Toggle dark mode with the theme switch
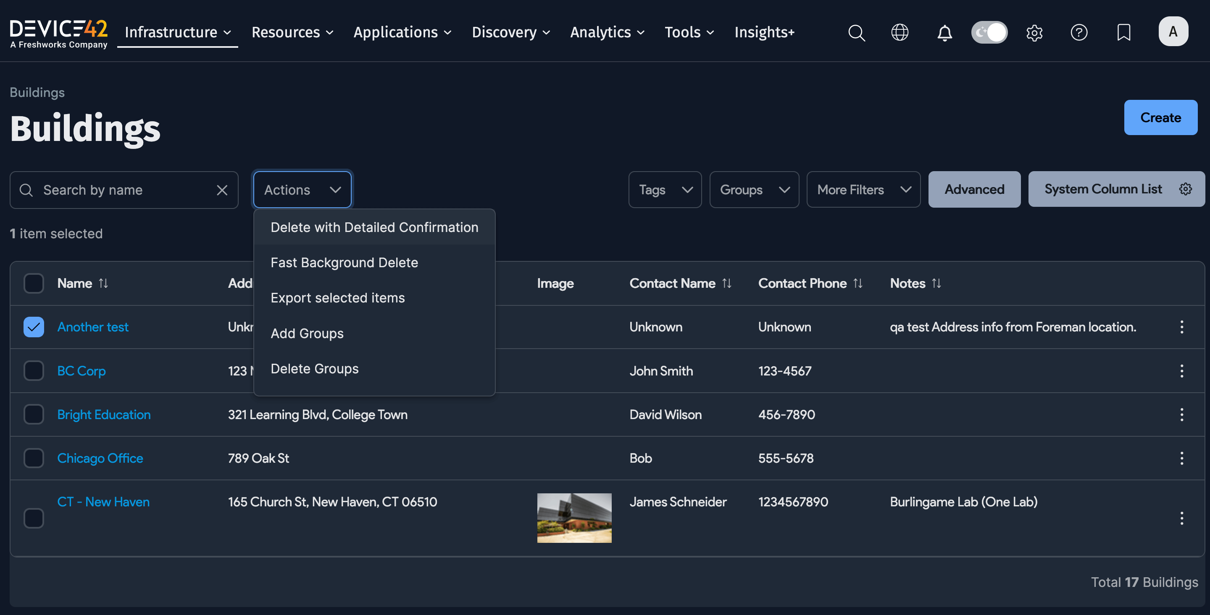 point(989,32)
